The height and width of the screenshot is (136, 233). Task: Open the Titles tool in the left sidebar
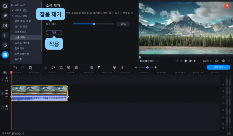click(5, 35)
